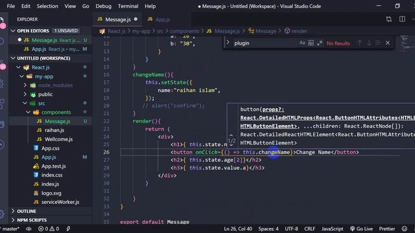415x233 pixels.
Task: Select Message.js in Open Editors list
Action: (51, 40)
